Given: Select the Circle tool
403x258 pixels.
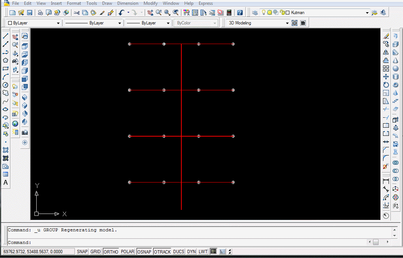Looking at the screenshot, I should click(x=5, y=85).
